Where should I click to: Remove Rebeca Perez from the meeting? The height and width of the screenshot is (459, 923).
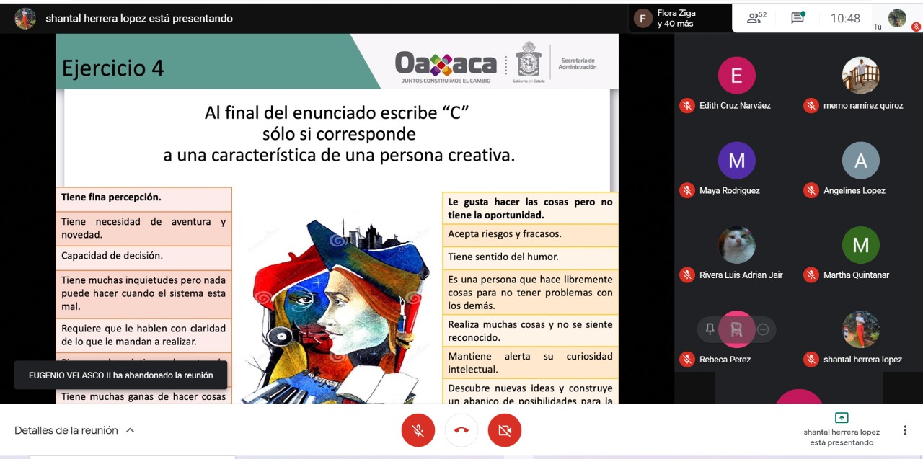[763, 329]
